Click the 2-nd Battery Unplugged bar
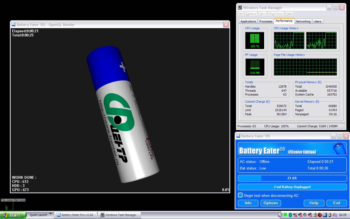Viewport: 350px width, 219px height. point(292,187)
